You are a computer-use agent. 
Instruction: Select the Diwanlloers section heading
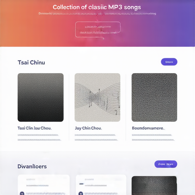pos(32,166)
